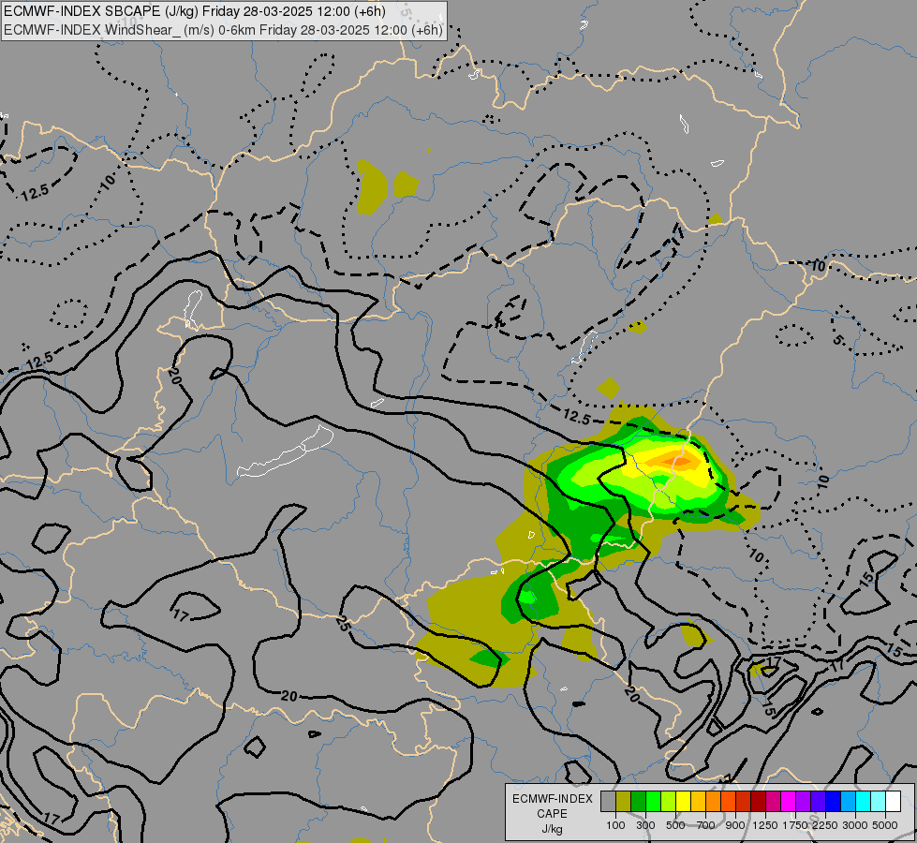Click the magenta legend swatch before 1750

coord(789,802)
